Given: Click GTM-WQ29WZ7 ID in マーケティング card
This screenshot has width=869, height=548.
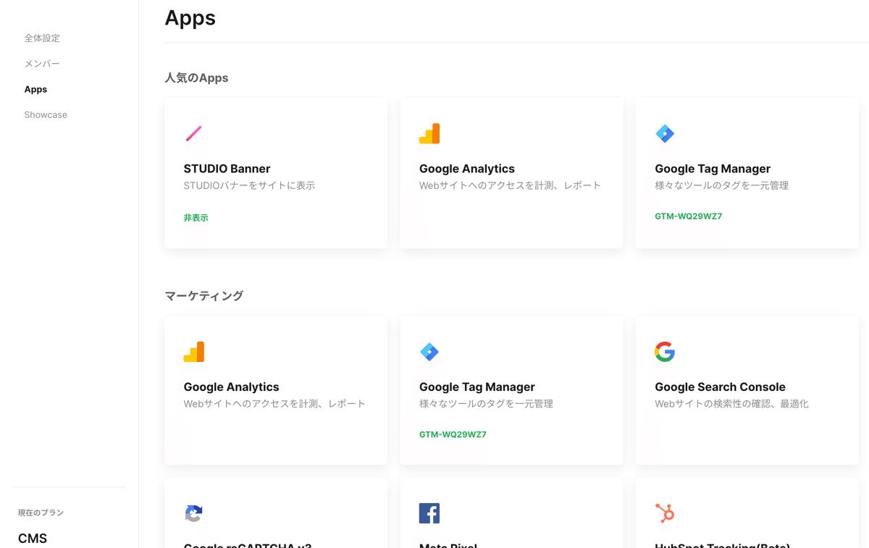Looking at the screenshot, I should point(453,434).
